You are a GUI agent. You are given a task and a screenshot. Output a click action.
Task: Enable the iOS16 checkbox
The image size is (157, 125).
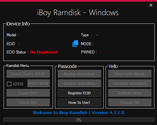point(9,84)
